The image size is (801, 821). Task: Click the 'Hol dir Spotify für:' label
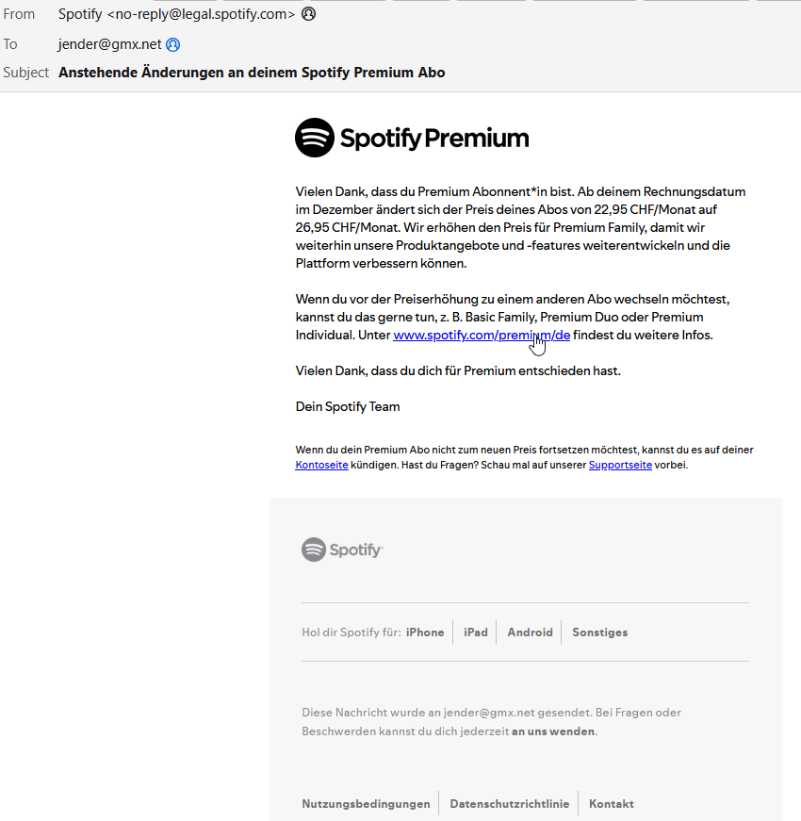click(351, 632)
